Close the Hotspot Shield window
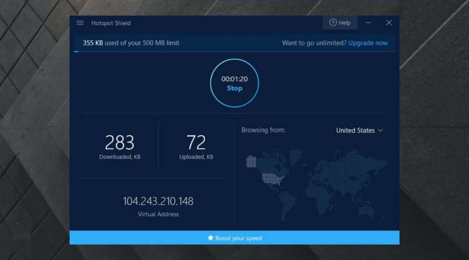469x260 pixels. coord(389,23)
